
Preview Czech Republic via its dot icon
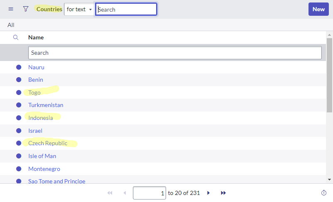(x=19, y=143)
